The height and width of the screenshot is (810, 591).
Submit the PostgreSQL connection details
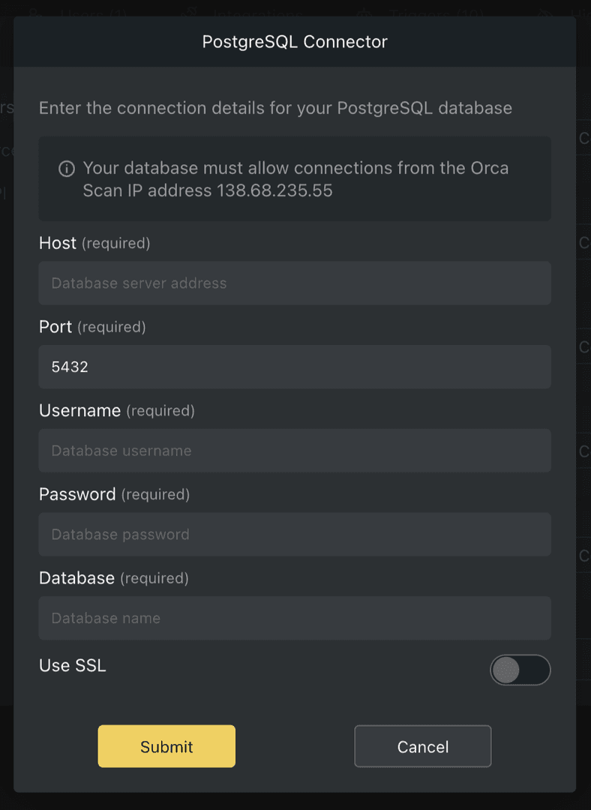click(x=166, y=746)
